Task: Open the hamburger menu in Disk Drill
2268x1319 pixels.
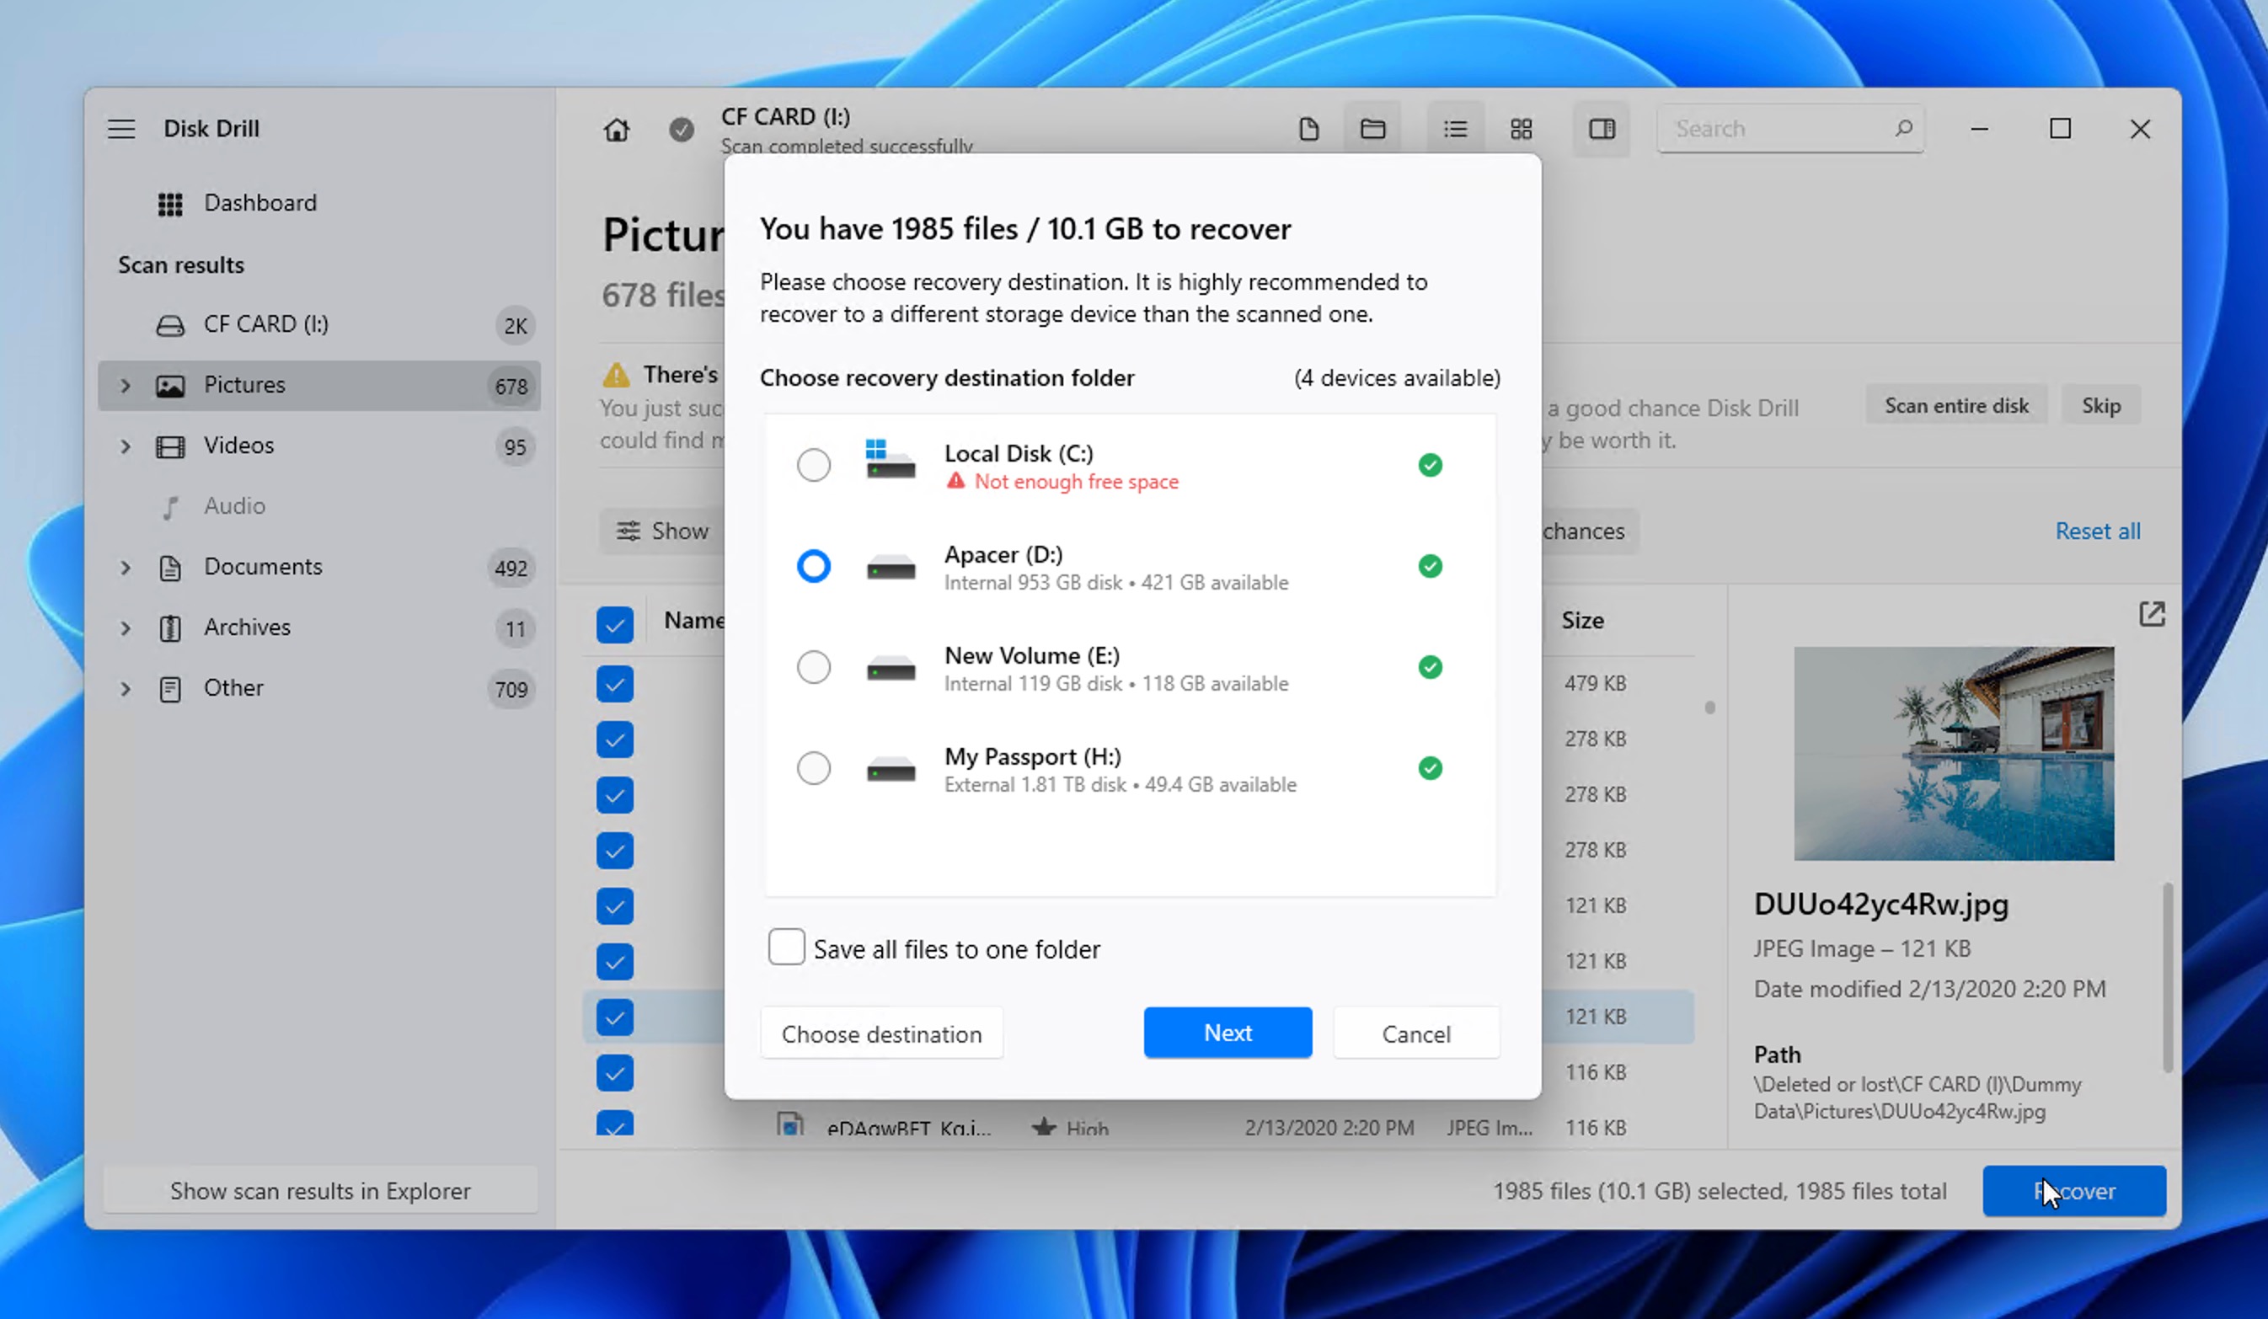Action: click(121, 129)
